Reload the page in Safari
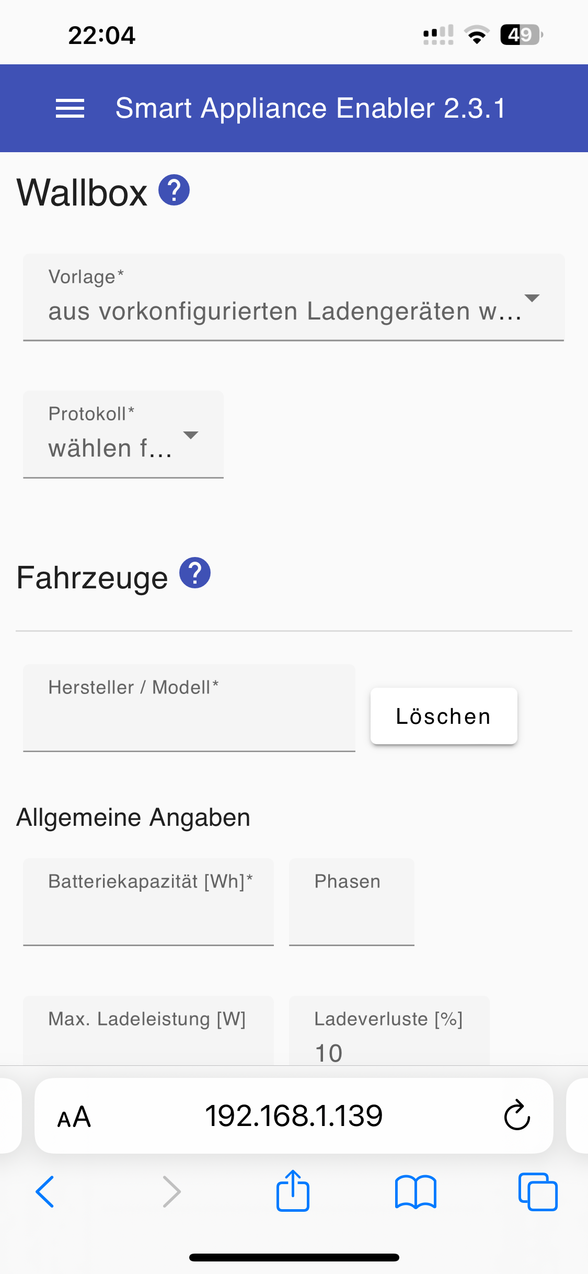The image size is (588, 1274). coord(517,1116)
